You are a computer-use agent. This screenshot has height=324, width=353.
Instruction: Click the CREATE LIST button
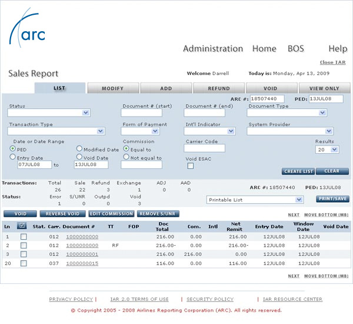tap(298, 171)
